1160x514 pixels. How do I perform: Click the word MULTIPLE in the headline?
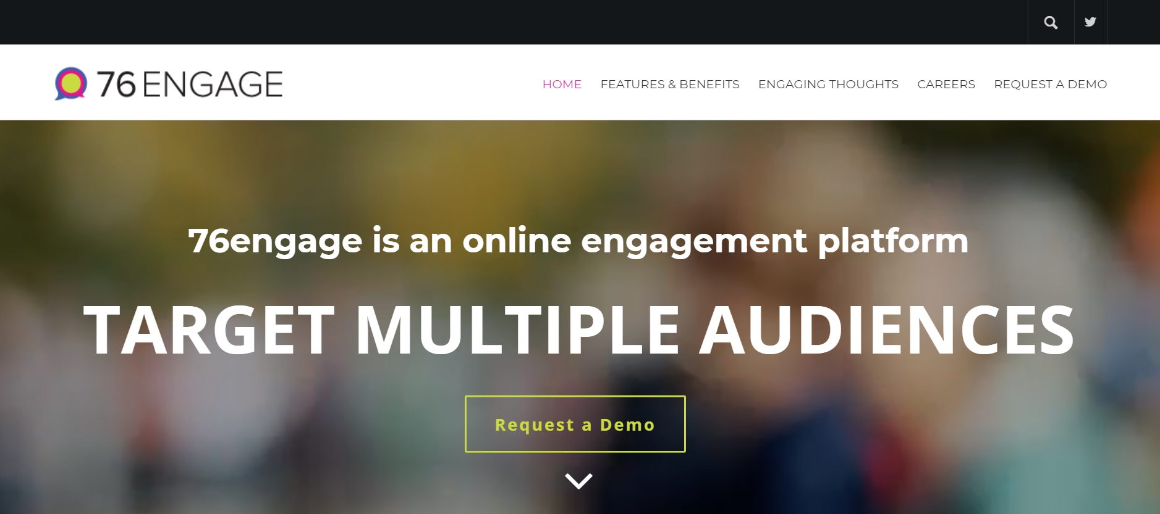point(517,330)
